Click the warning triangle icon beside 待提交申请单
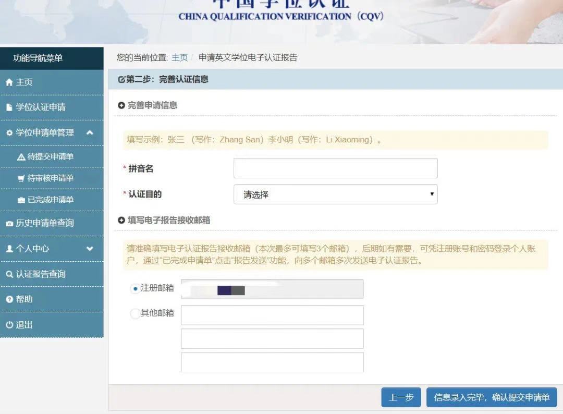Viewport: 563px width, 414px height. coord(21,157)
